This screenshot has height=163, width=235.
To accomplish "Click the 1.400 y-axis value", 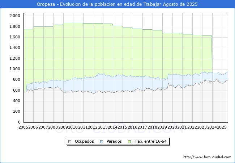I will 14,48.
